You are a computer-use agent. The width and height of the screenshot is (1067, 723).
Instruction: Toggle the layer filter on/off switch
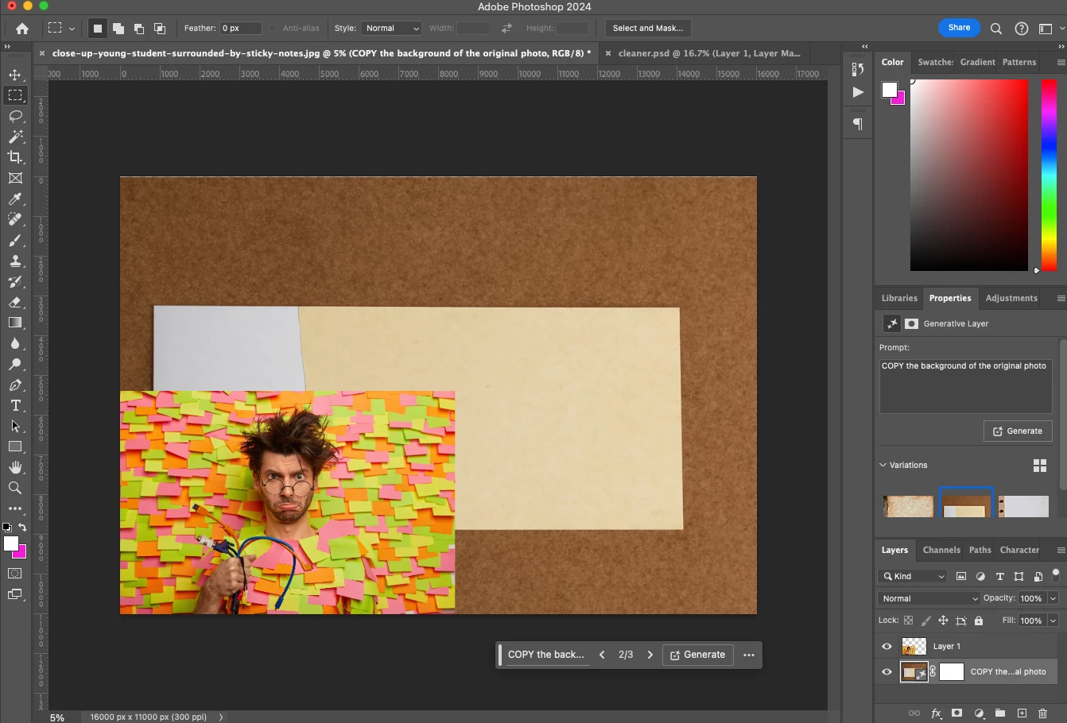(1055, 575)
